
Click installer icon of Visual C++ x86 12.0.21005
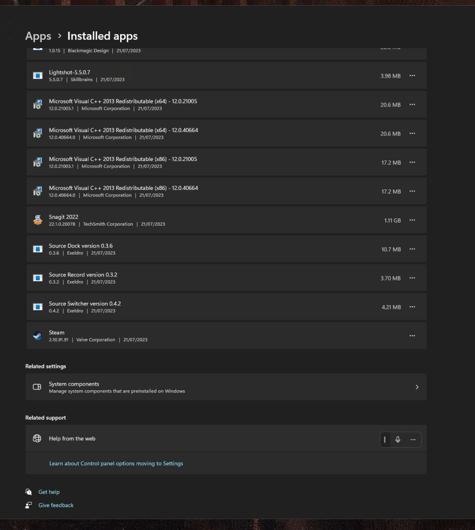pyautogui.click(x=37, y=162)
